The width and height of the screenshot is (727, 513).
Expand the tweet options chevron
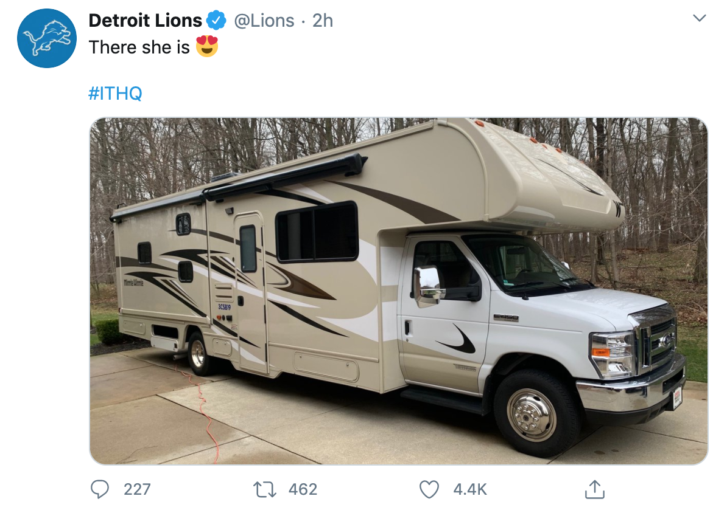pyautogui.click(x=699, y=18)
